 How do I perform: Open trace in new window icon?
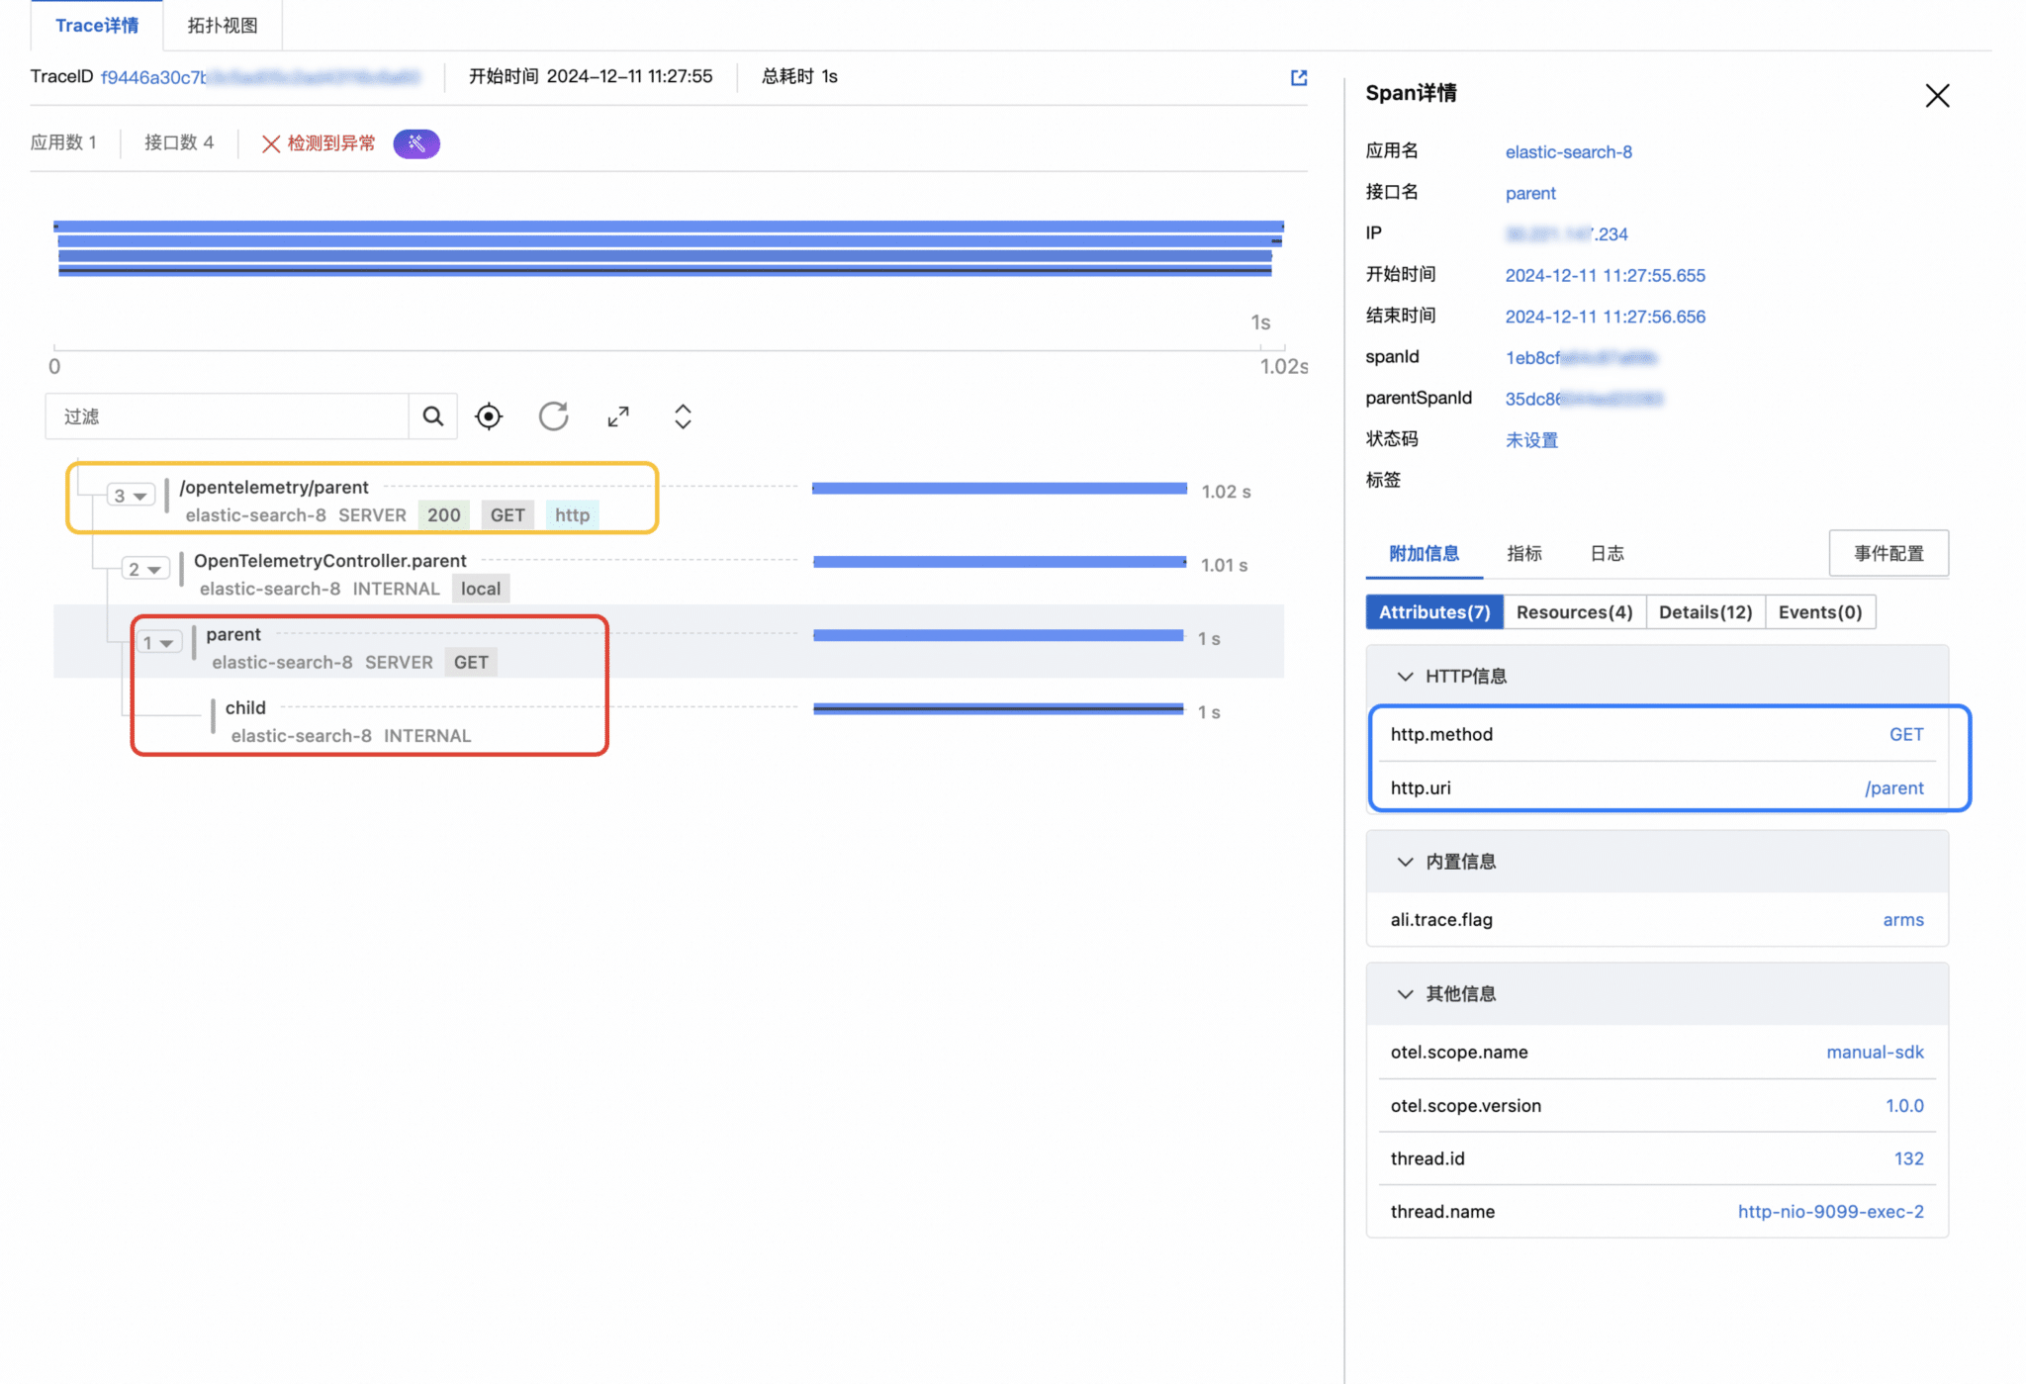click(1298, 77)
